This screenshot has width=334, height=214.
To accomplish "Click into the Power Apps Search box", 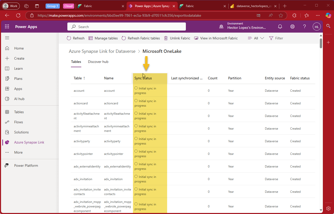I will (x=127, y=27).
